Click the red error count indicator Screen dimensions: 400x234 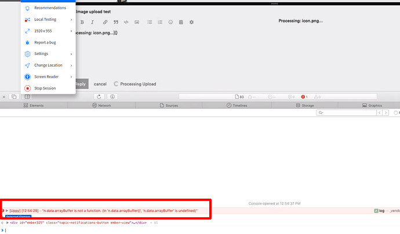(304, 97)
